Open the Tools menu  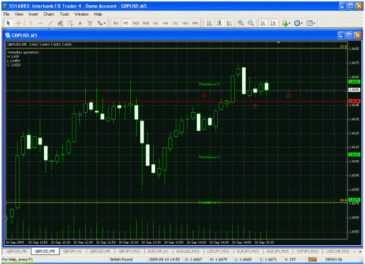(64, 14)
